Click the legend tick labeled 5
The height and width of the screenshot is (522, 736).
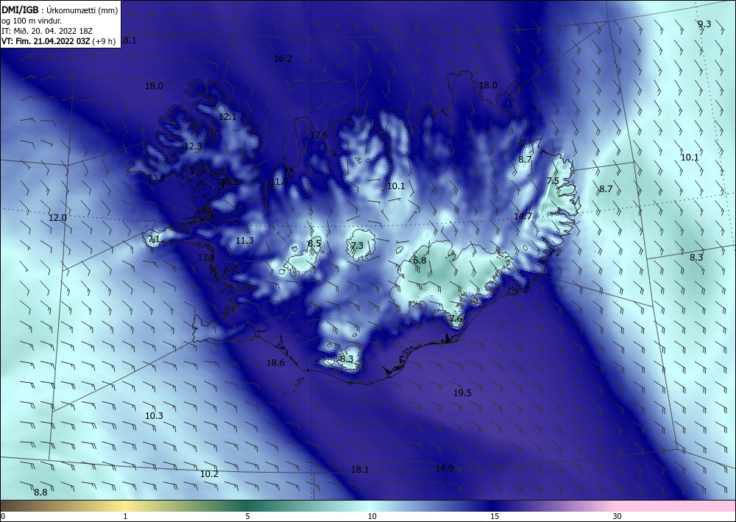(x=247, y=516)
